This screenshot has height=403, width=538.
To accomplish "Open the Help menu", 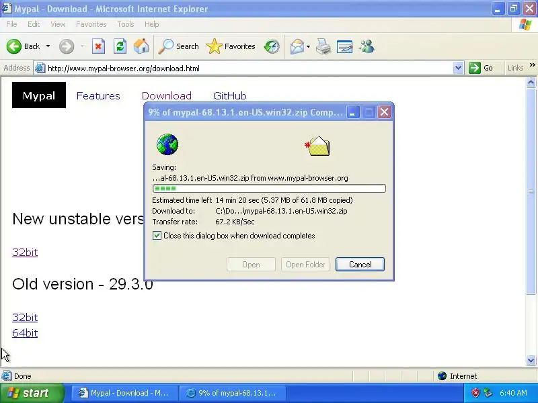I will [x=152, y=24].
